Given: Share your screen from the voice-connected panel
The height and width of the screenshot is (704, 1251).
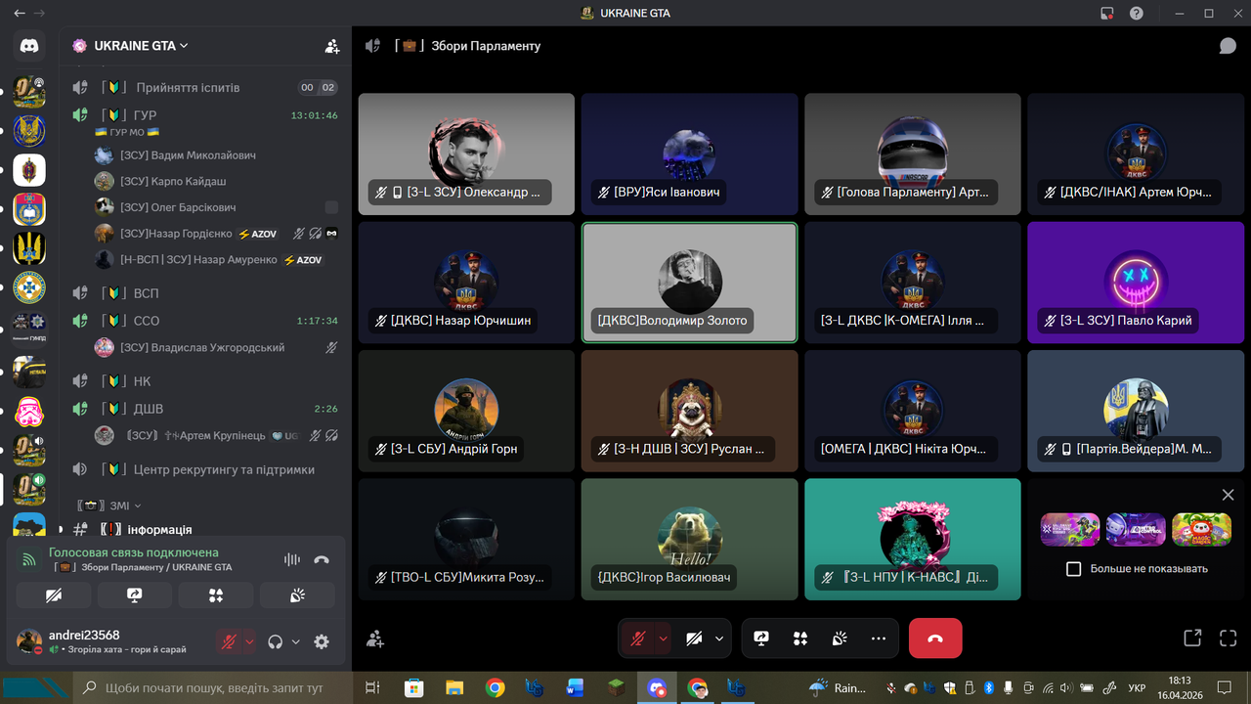Looking at the screenshot, I should pos(135,594).
